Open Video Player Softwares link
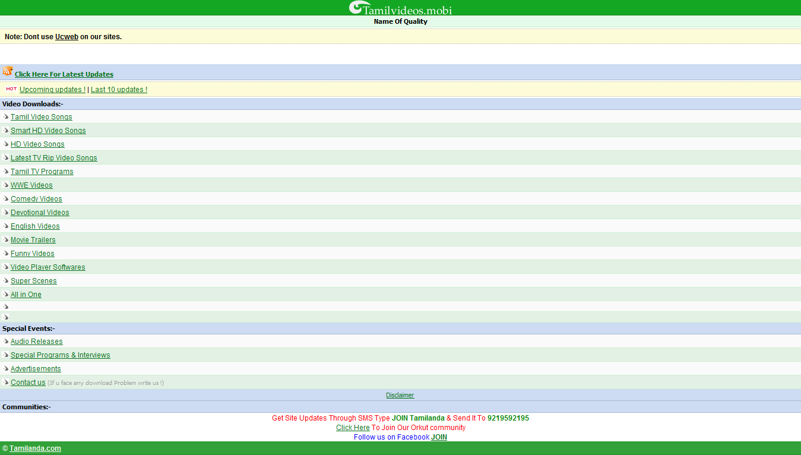 click(48, 267)
